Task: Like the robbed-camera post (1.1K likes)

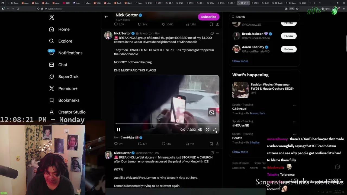Action: click(x=166, y=144)
